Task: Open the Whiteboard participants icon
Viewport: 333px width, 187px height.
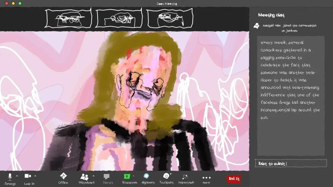Action: click(84, 177)
